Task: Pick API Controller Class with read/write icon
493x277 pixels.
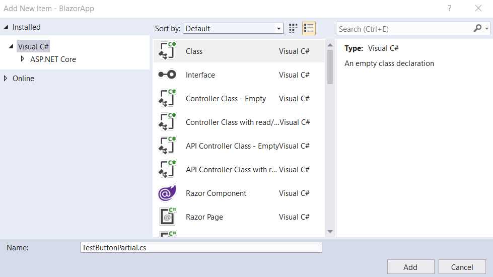Action: pos(167,169)
